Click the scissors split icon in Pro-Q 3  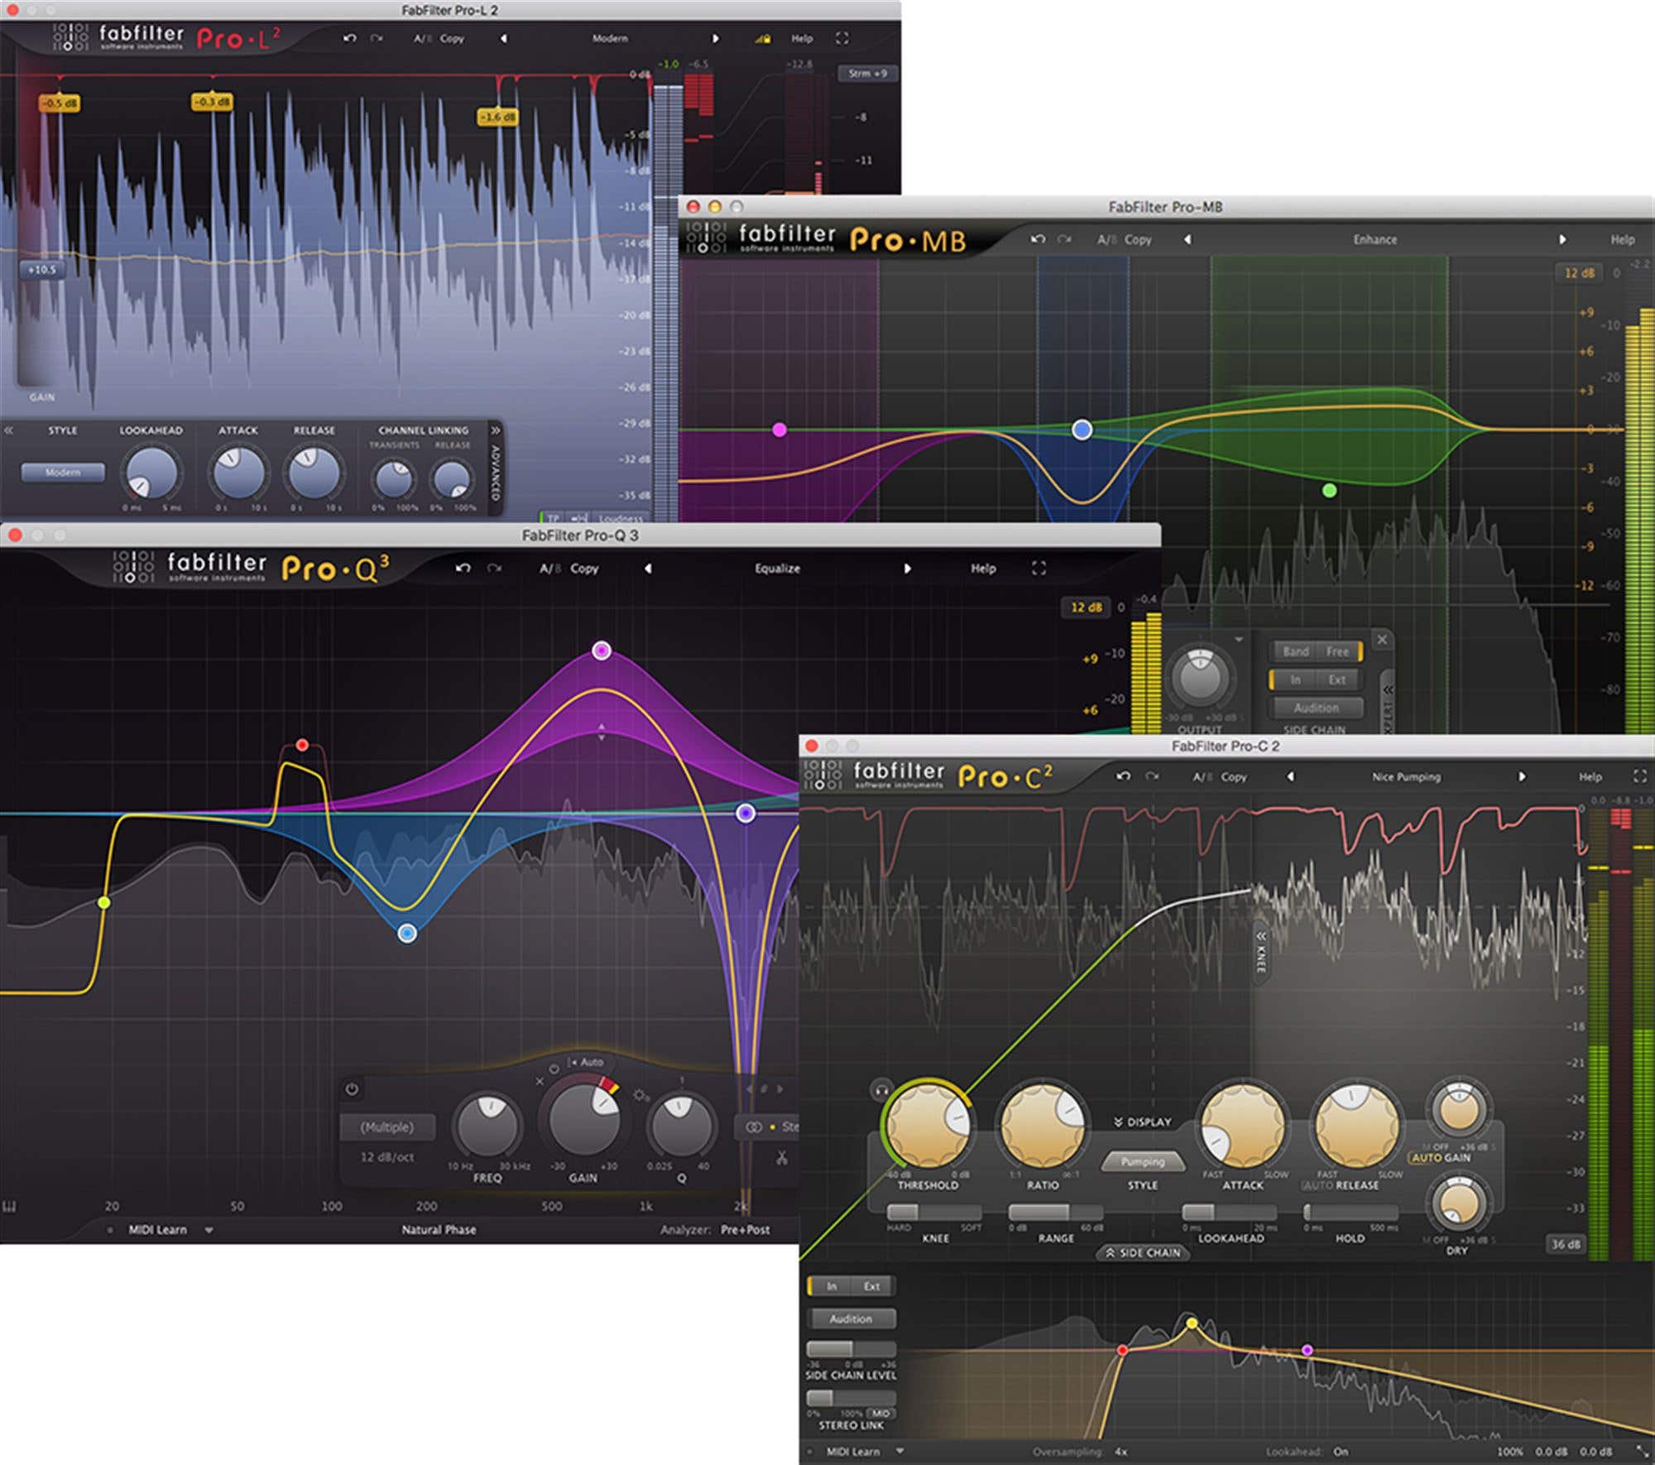click(x=781, y=1157)
